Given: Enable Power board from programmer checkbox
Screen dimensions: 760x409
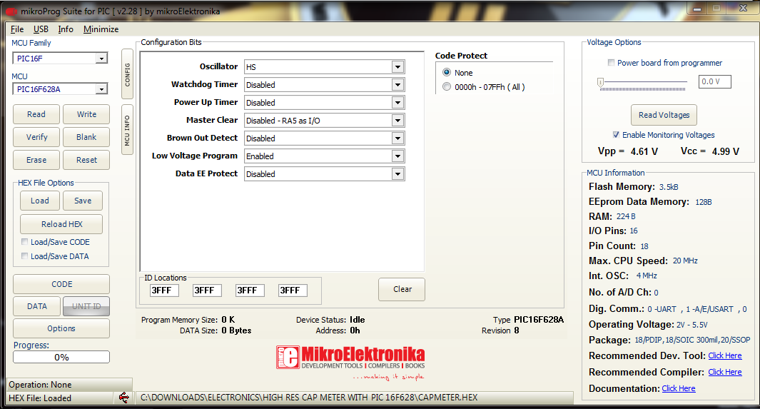Looking at the screenshot, I should [x=611, y=63].
